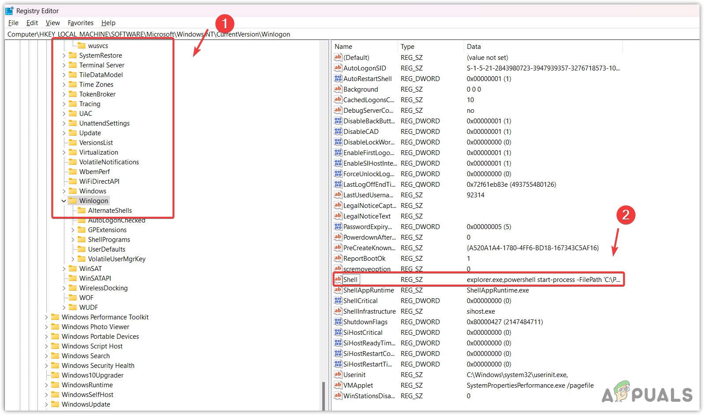Expand the SystemRestore key

(x=64, y=56)
